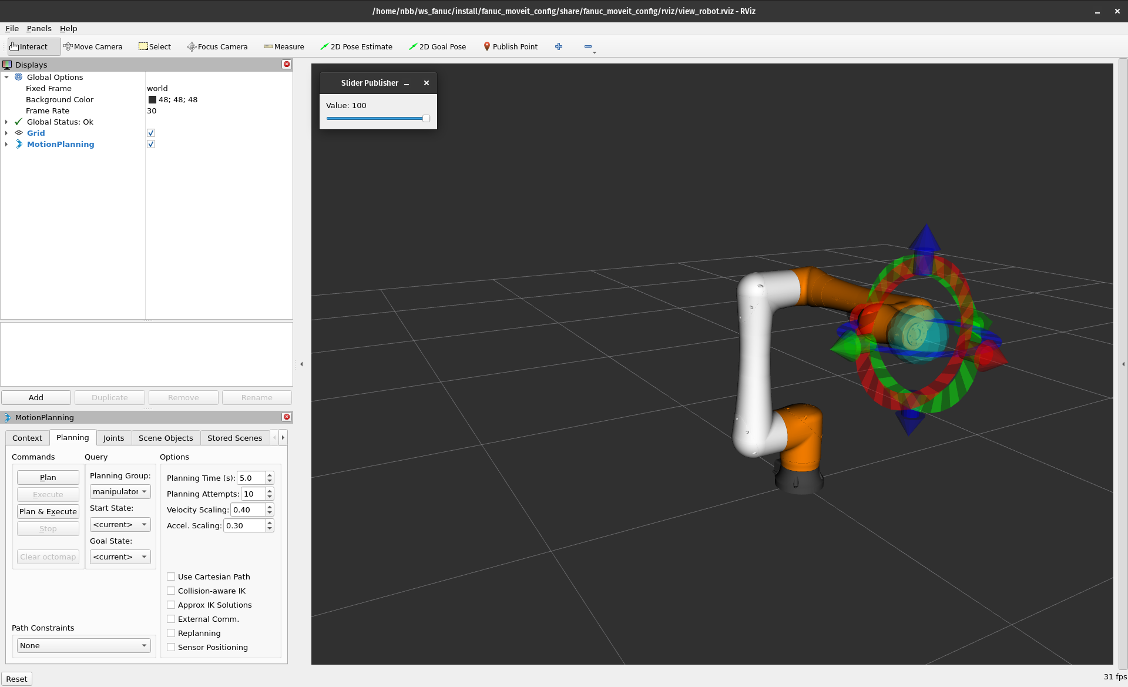Open the Path Constraints dropdown showing None
The height and width of the screenshot is (687, 1128).
coord(83,645)
